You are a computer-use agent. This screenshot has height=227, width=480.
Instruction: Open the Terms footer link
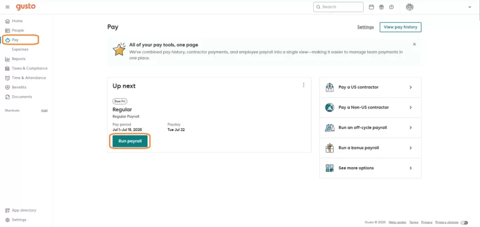click(x=414, y=222)
